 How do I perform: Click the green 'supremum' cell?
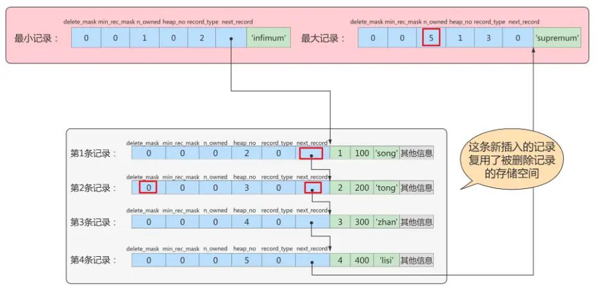558,38
